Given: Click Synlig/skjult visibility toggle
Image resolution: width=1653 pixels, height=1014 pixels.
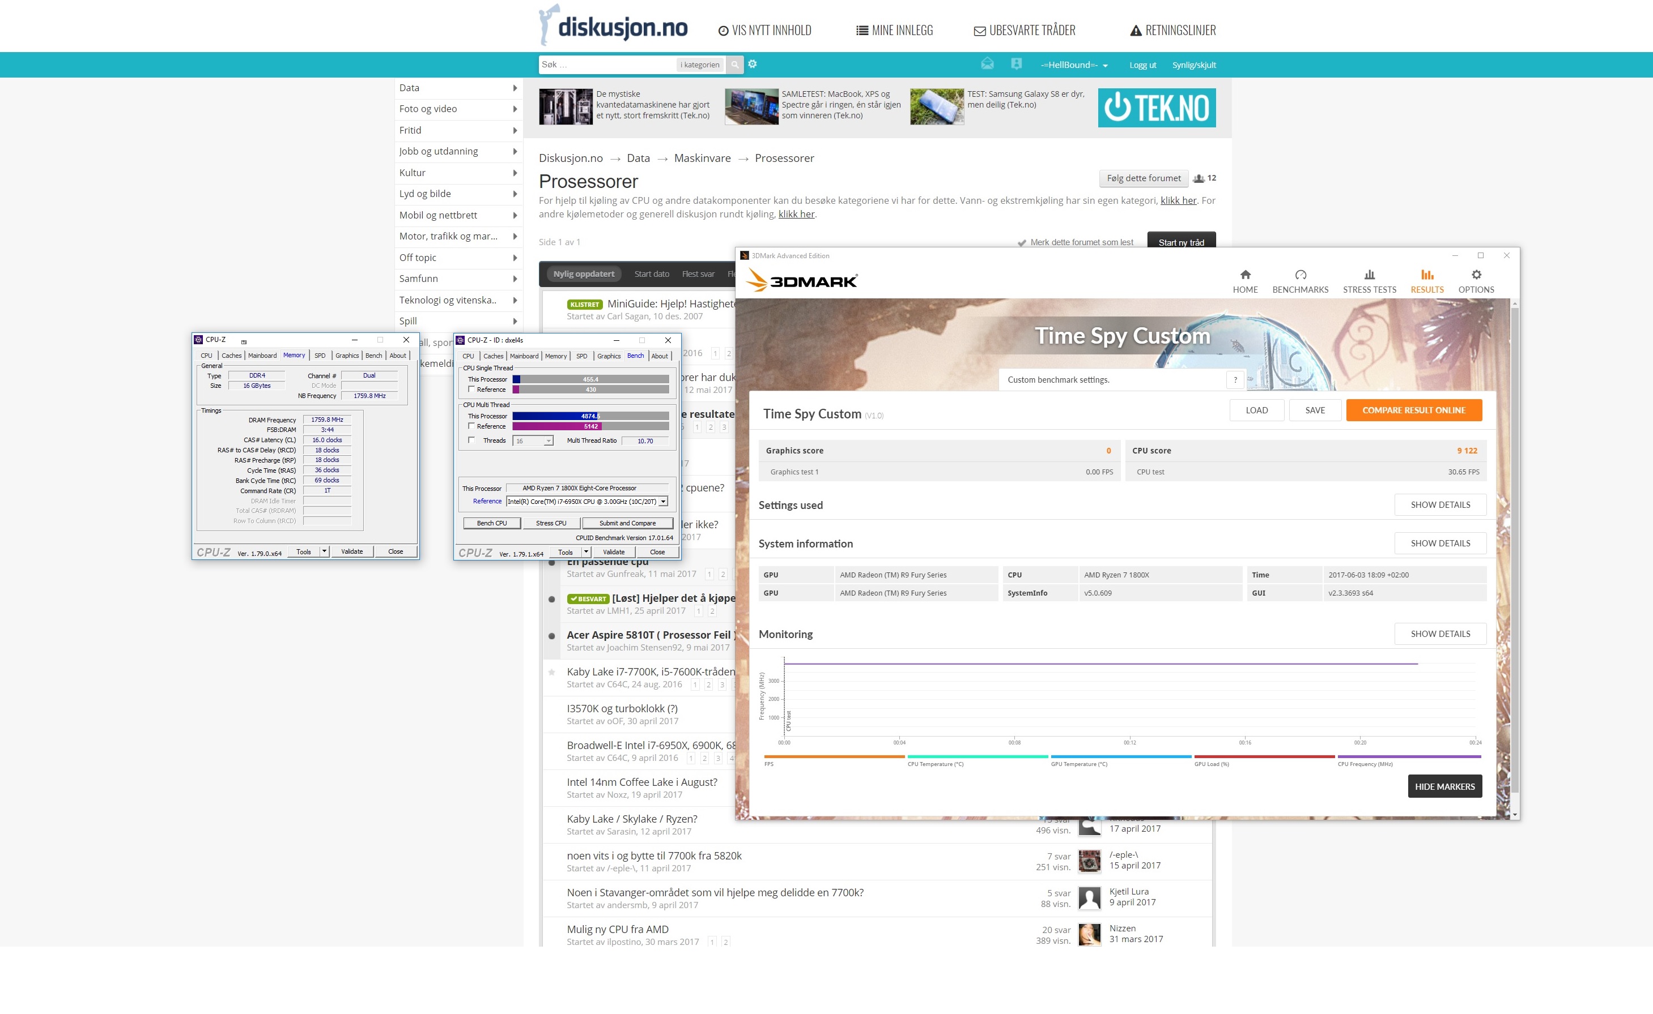Looking at the screenshot, I should (x=1193, y=65).
